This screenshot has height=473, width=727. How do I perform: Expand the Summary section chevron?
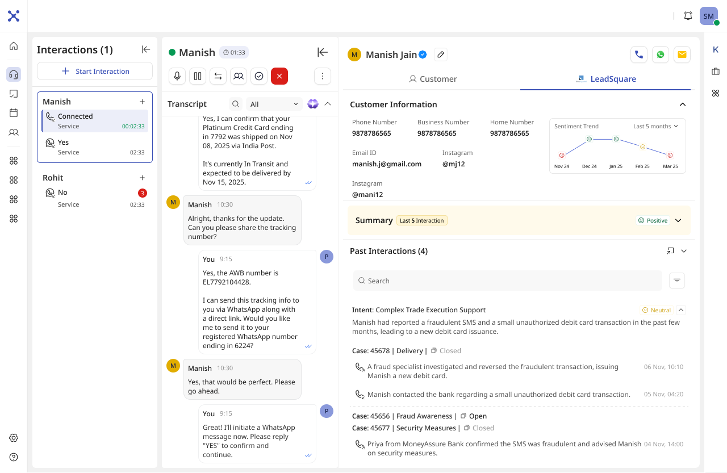pyautogui.click(x=678, y=220)
